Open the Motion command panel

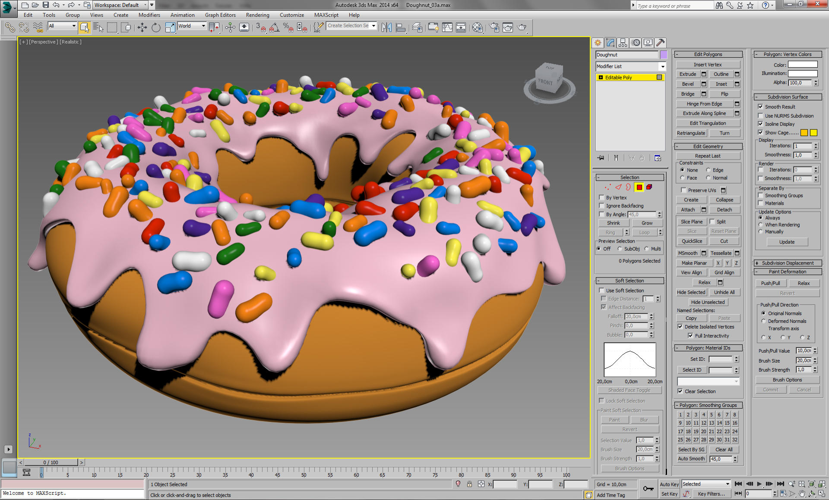tap(636, 43)
